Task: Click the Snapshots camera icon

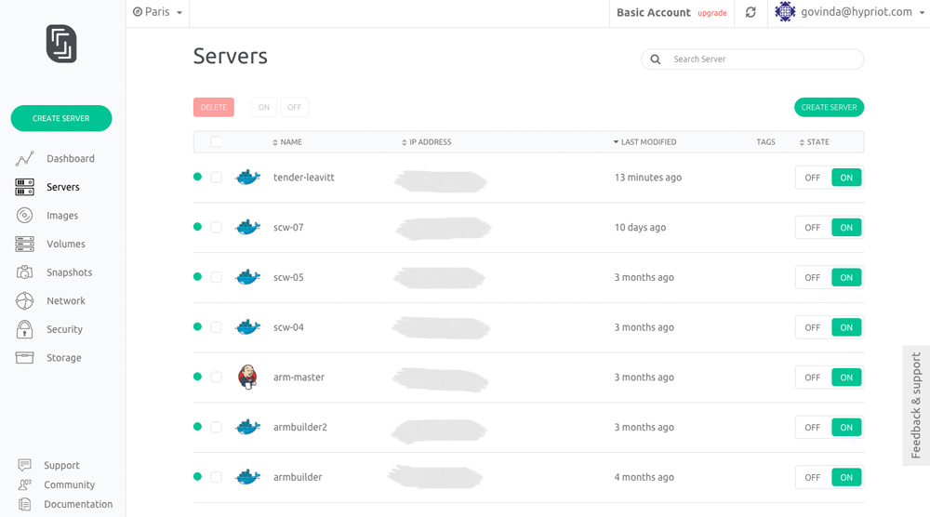Action: point(25,272)
